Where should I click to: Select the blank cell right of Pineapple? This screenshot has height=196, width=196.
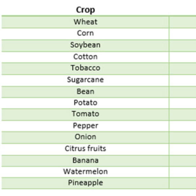tap(183, 183)
